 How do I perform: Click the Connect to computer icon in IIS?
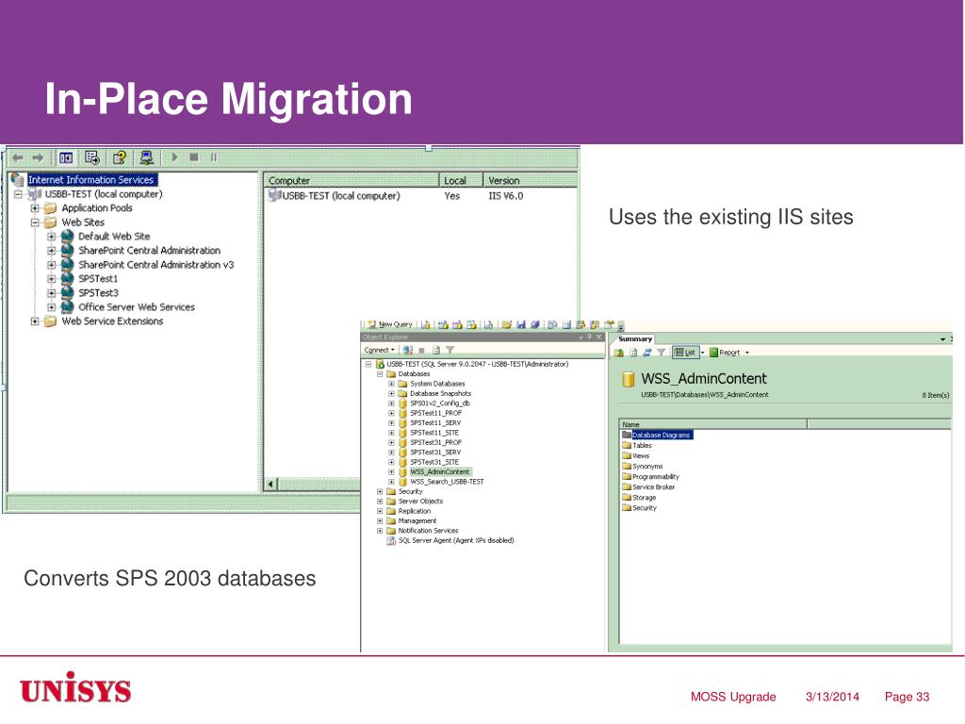pos(146,158)
